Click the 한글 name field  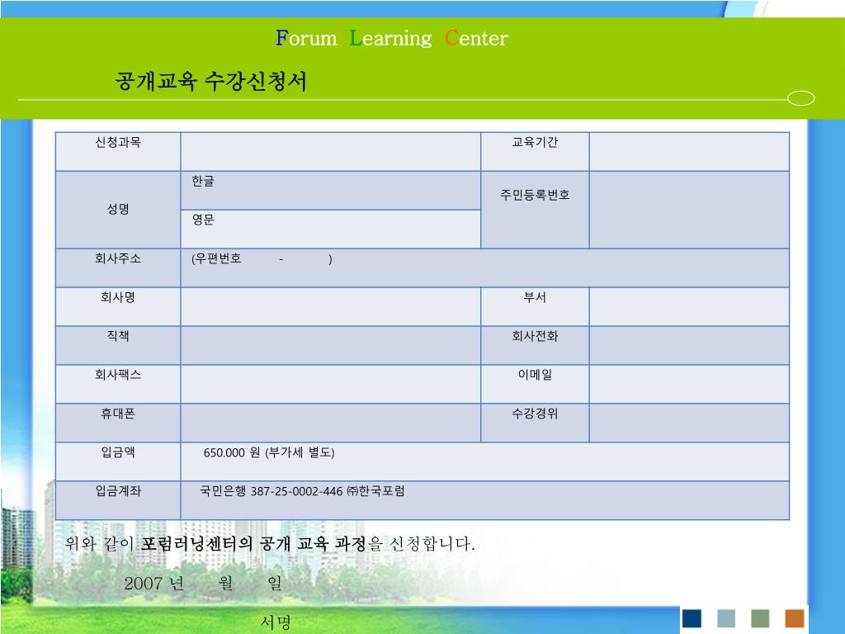click(x=330, y=191)
